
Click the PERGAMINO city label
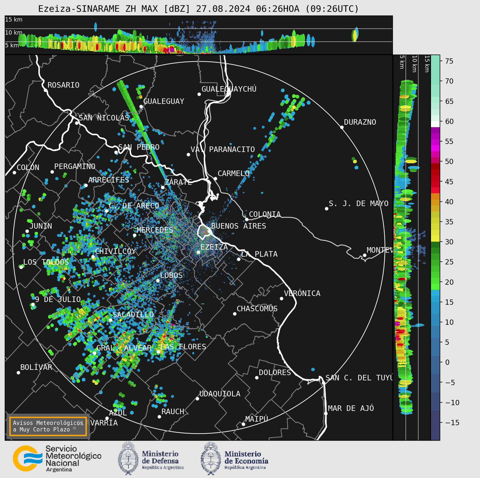[75, 167]
